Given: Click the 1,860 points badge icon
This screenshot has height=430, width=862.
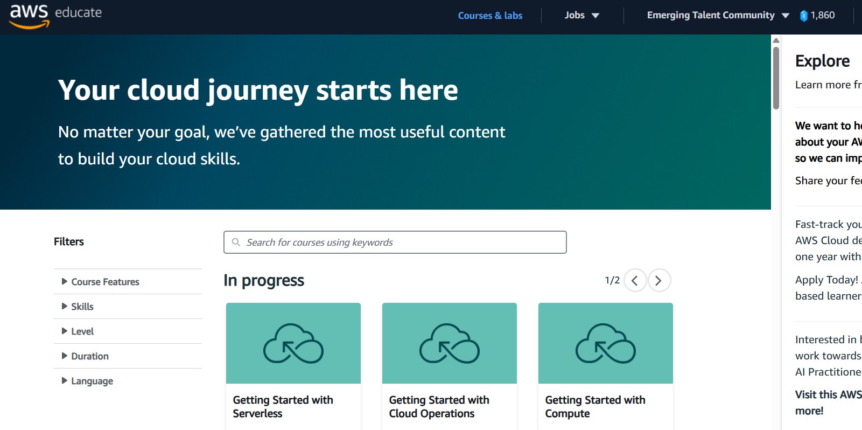Looking at the screenshot, I should 804,16.
